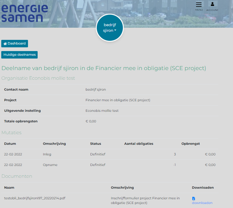This screenshot has height=208, width=233.
Task: Open the Huidige deelnames overview
Action: click(19, 55)
